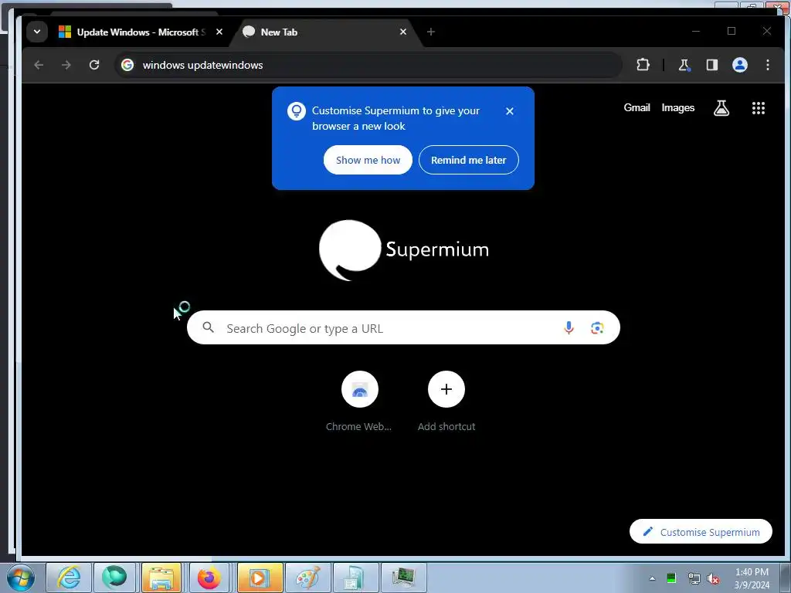Image resolution: width=791 pixels, height=593 pixels.
Task: Open the Extensions puzzle icon
Action: click(643, 65)
